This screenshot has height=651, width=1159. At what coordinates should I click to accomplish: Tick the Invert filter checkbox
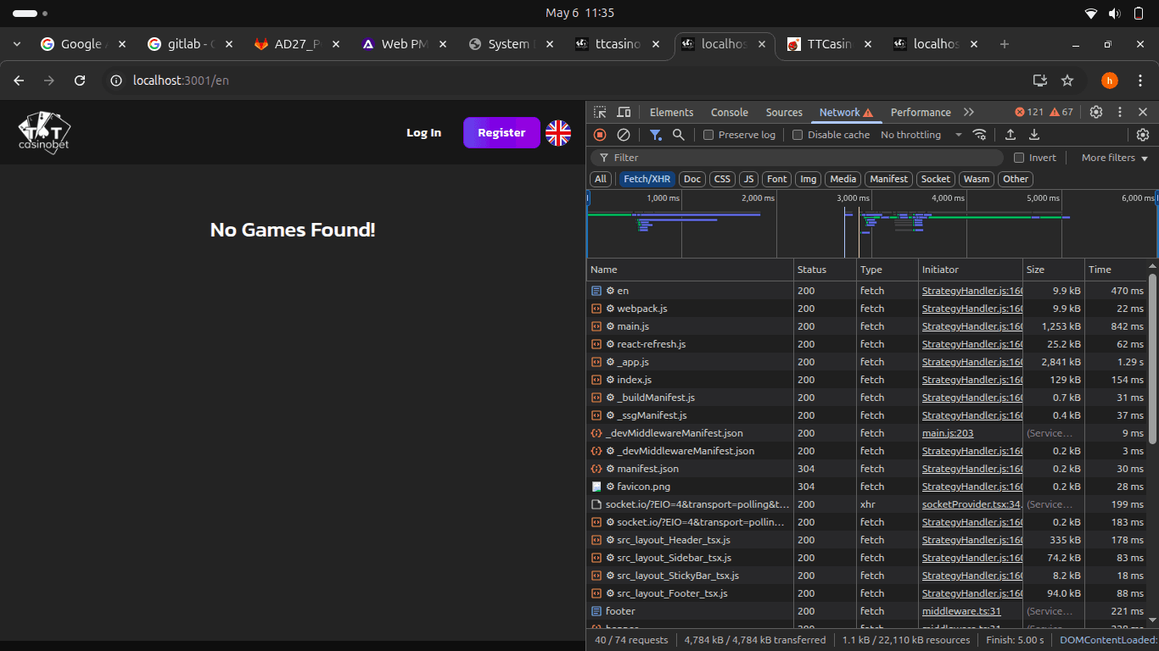(1019, 158)
